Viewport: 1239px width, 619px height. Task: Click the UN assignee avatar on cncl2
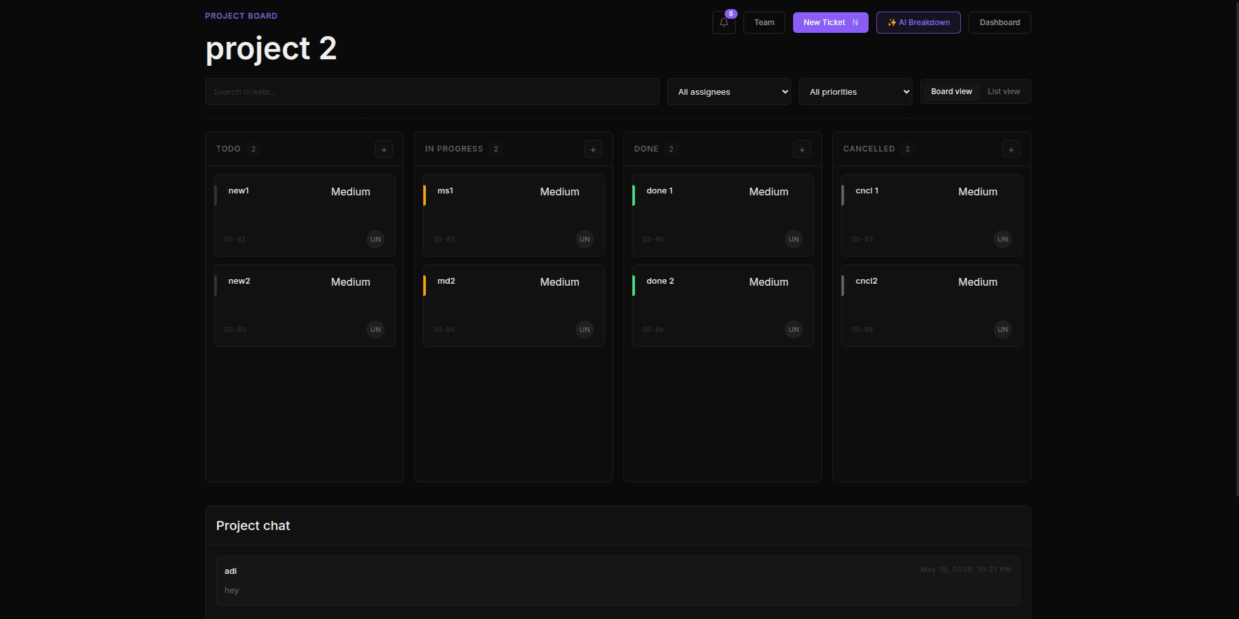1003,329
